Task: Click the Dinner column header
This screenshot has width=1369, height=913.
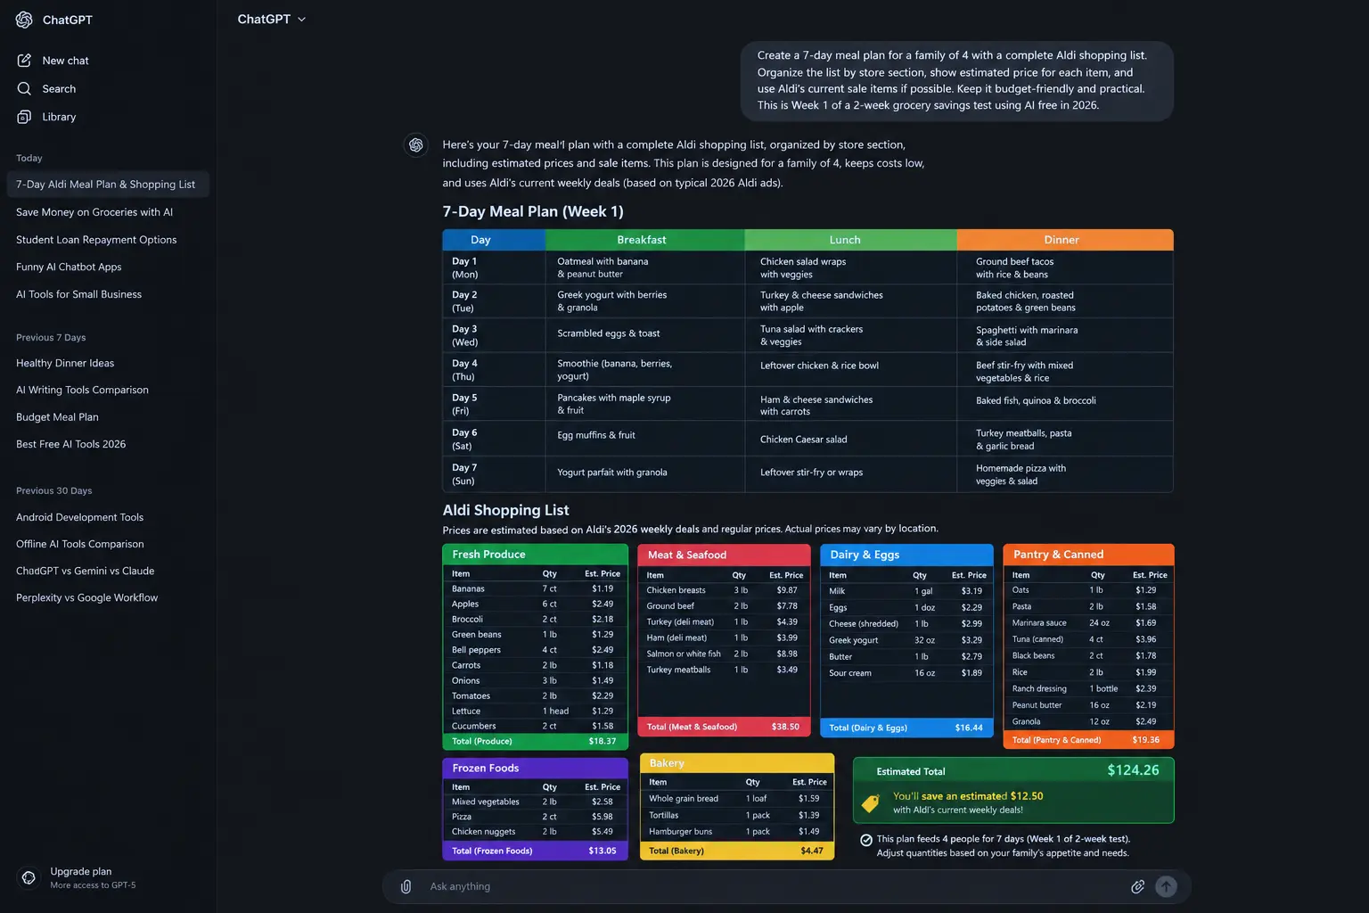Action: pyautogui.click(x=1065, y=240)
